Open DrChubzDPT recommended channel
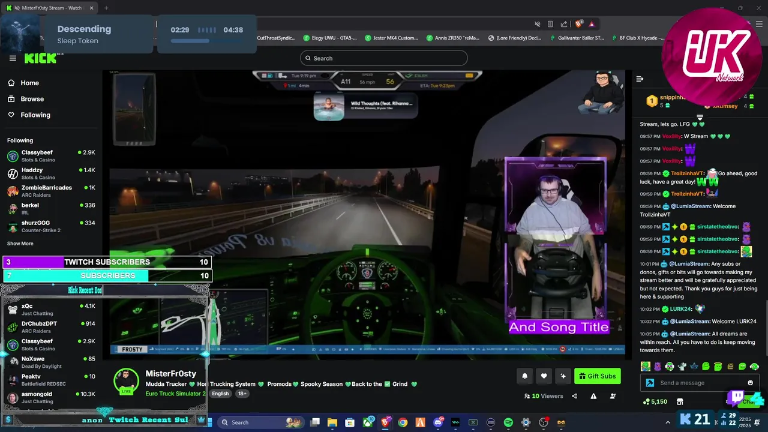768x432 pixels. click(51, 327)
